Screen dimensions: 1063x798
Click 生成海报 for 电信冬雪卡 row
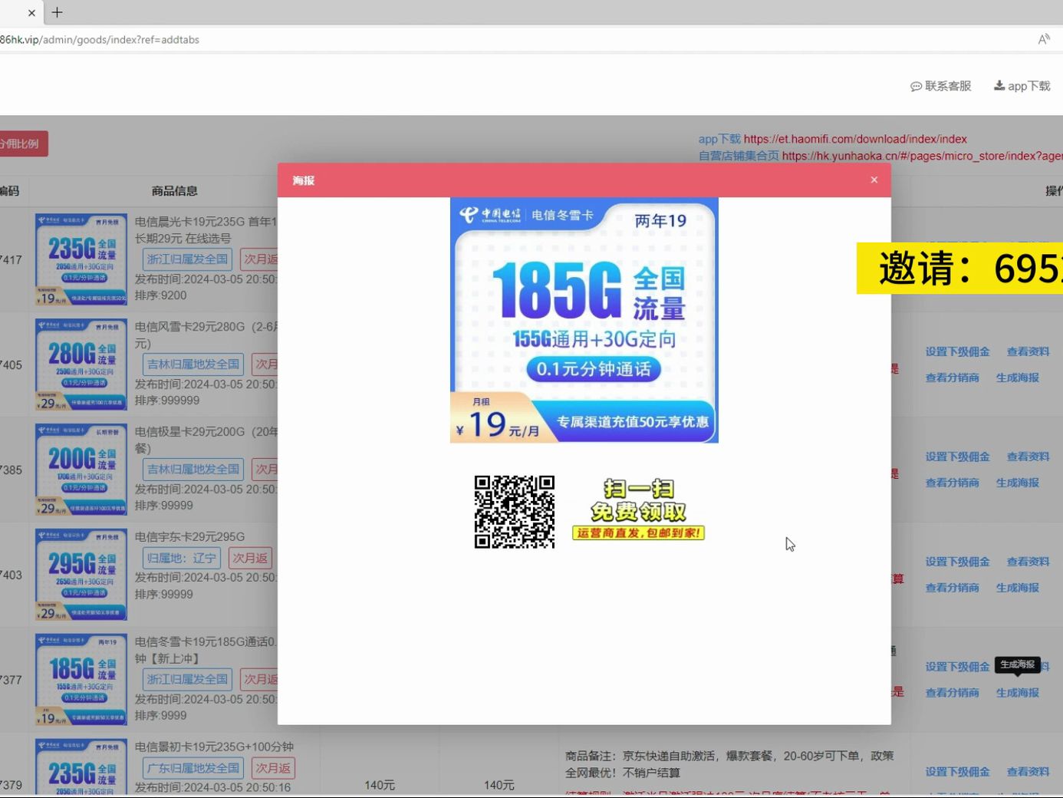click(x=1017, y=693)
